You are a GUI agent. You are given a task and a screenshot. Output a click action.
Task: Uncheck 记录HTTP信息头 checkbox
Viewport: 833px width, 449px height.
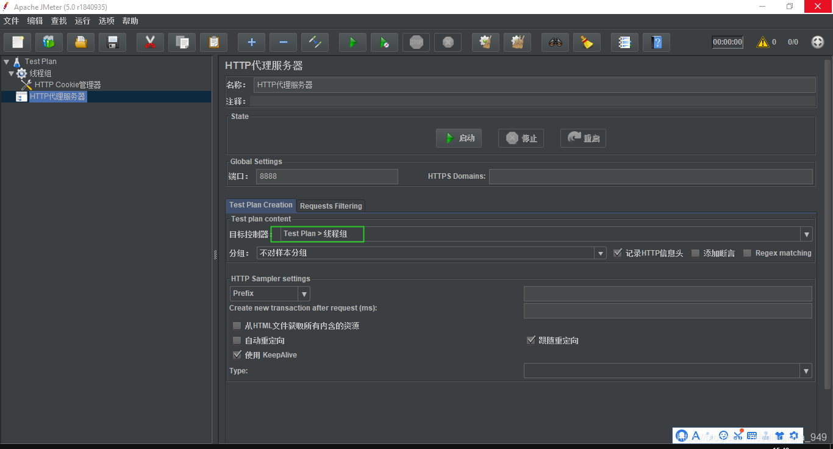pyautogui.click(x=618, y=253)
